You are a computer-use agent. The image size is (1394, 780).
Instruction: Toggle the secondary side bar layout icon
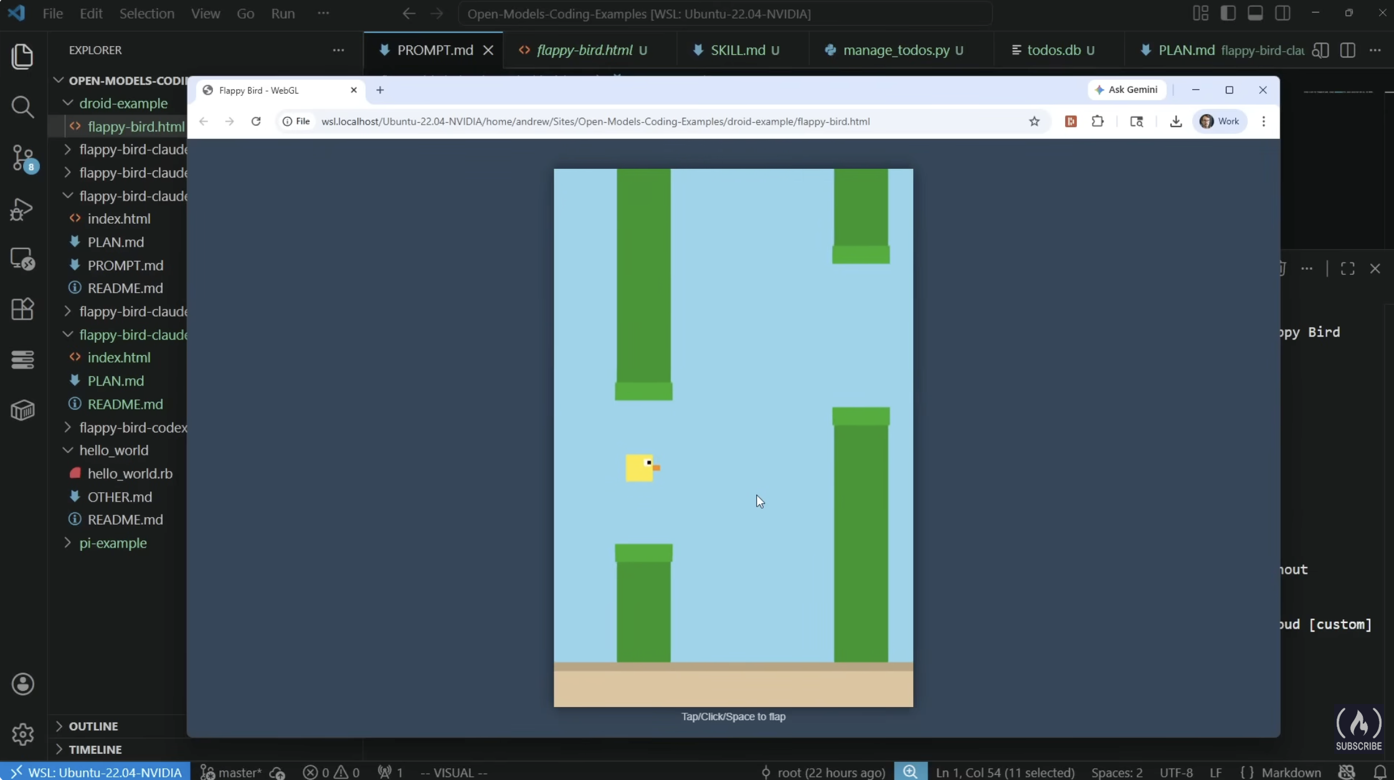1283,13
